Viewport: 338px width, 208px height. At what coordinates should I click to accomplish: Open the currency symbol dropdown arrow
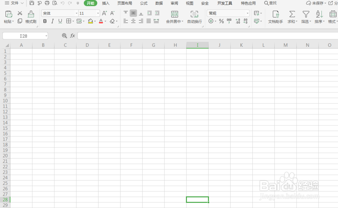(215, 21)
